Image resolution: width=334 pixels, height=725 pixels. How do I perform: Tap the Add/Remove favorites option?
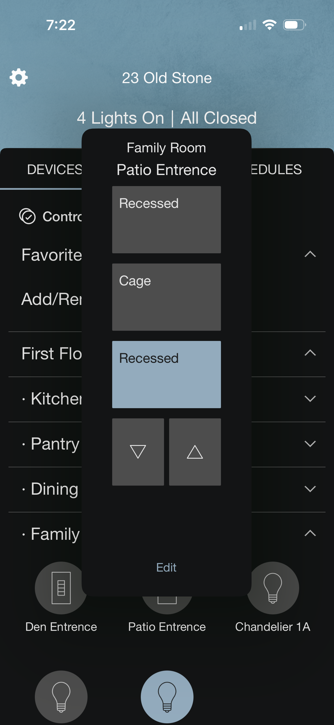coord(52,299)
